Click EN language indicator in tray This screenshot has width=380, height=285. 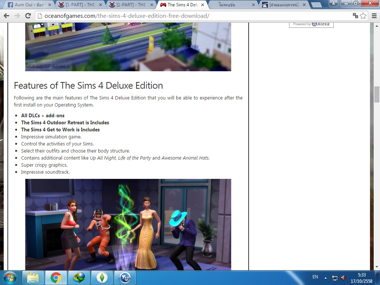click(315, 277)
